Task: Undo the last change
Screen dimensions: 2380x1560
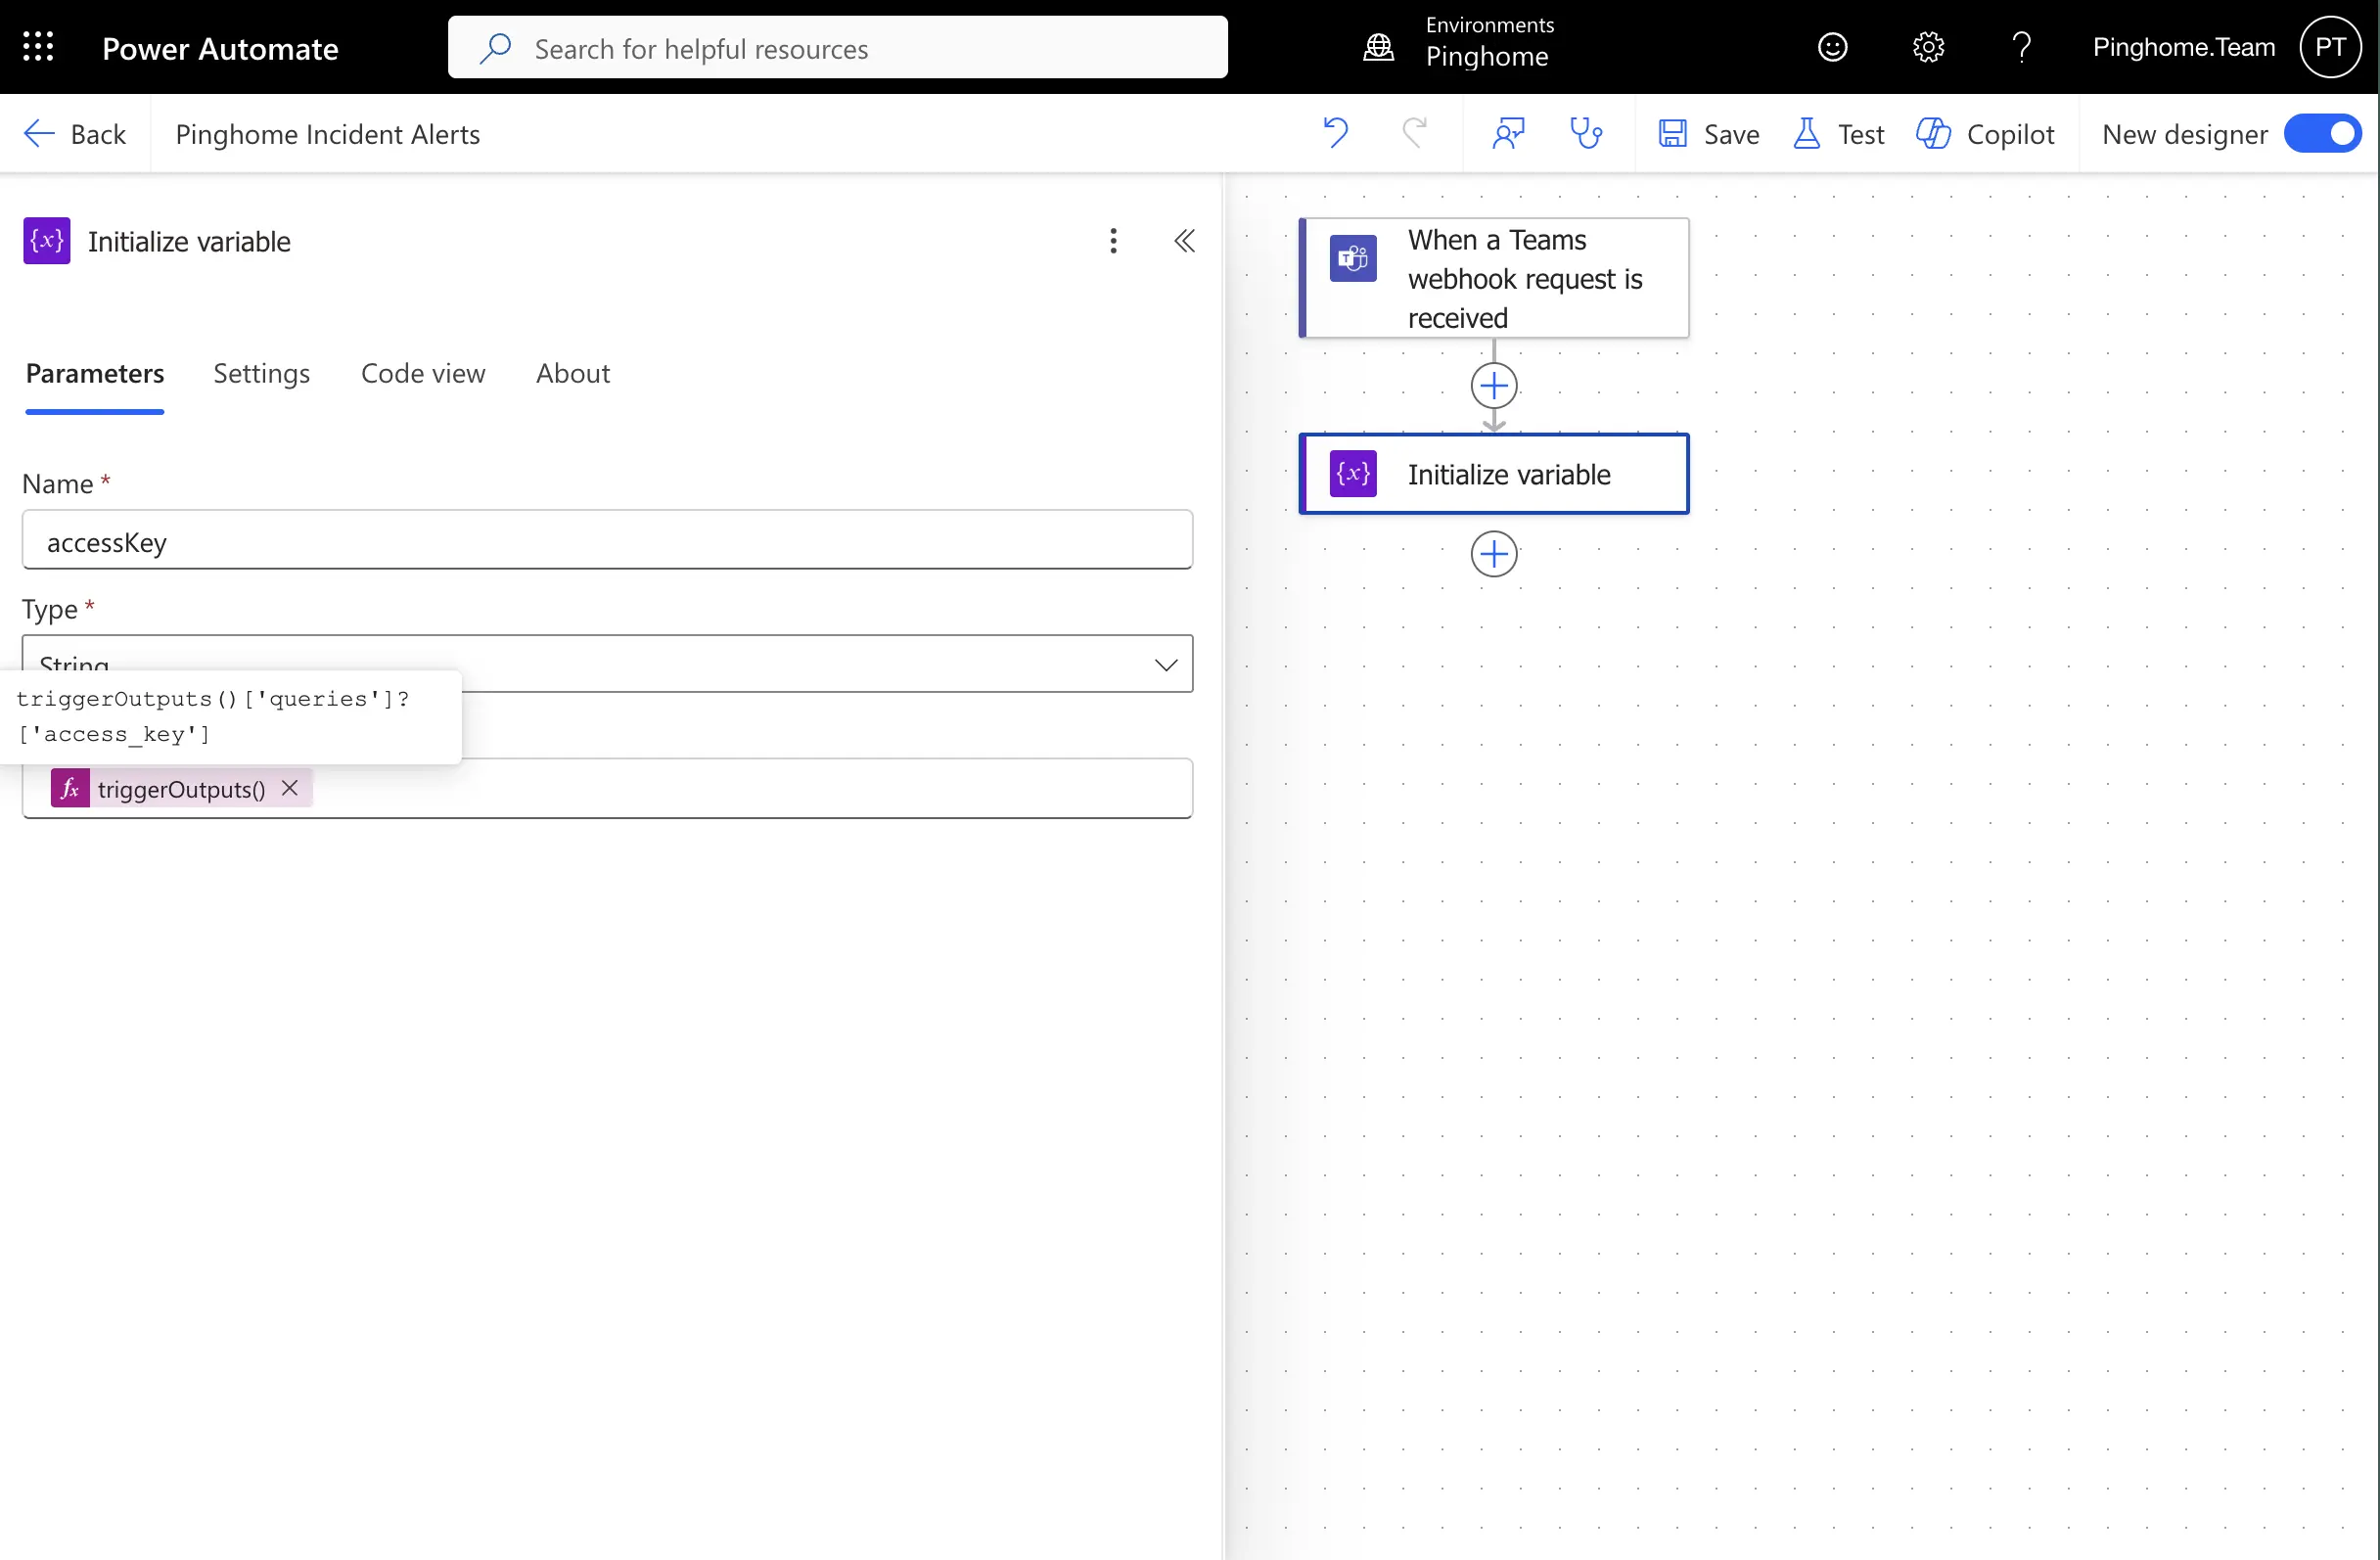Action: tap(1337, 133)
